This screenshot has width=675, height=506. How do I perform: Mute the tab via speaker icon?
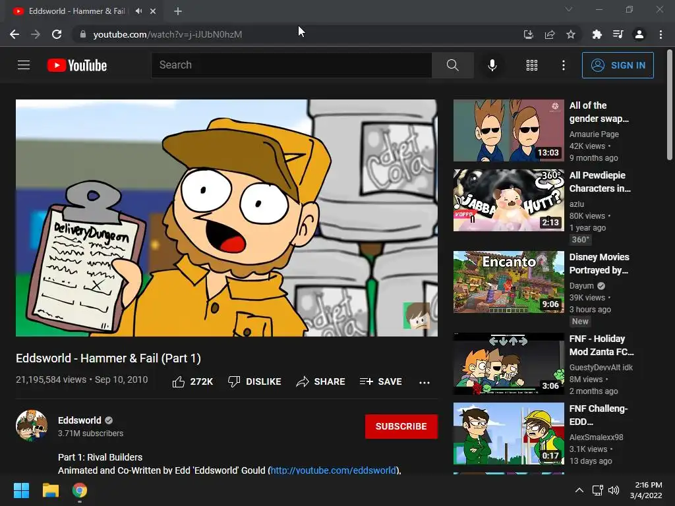click(x=138, y=11)
